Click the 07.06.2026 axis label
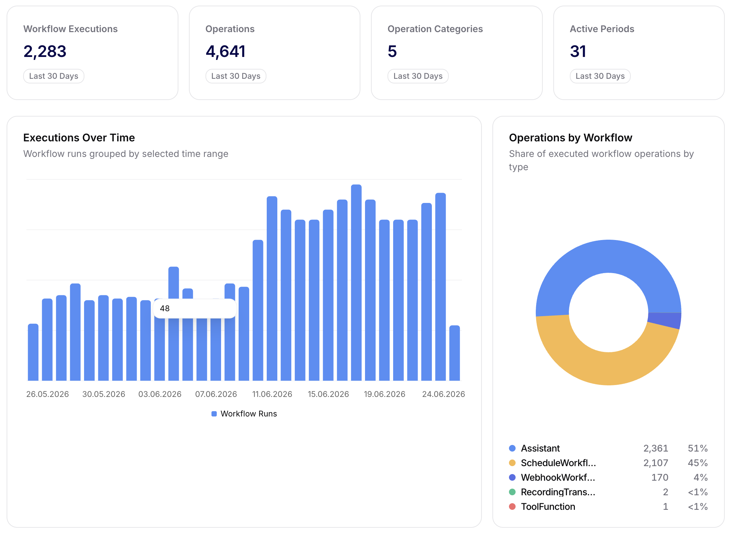 click(x=216, y=394)
